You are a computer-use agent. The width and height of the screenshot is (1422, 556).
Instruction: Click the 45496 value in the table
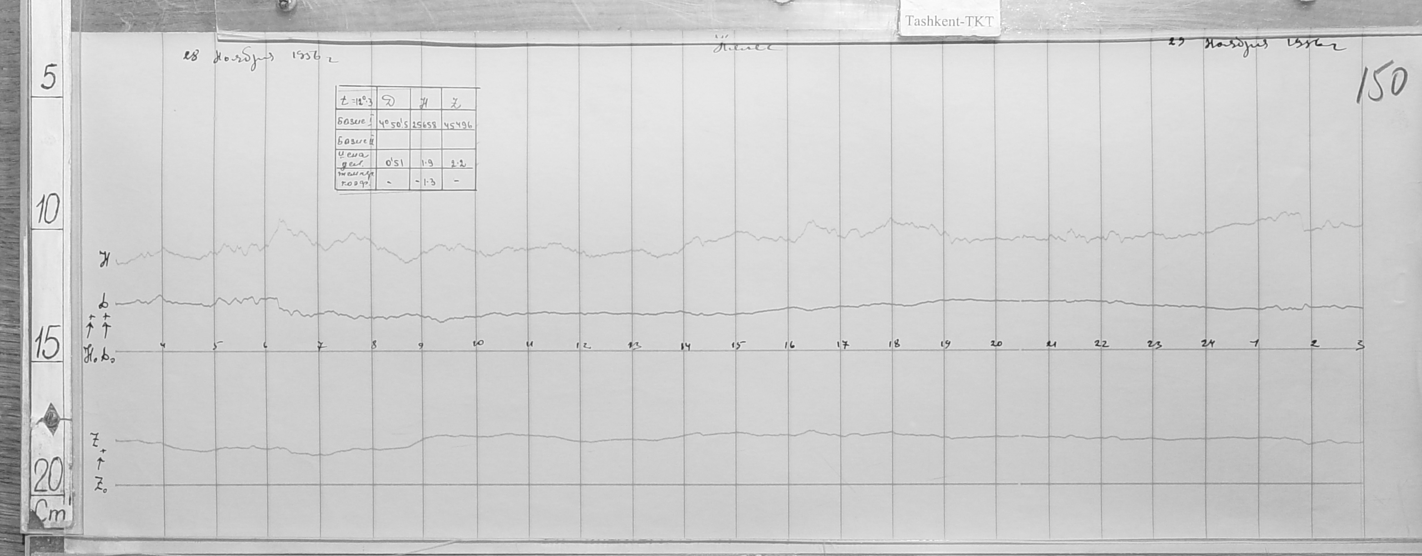coord(458,125)
